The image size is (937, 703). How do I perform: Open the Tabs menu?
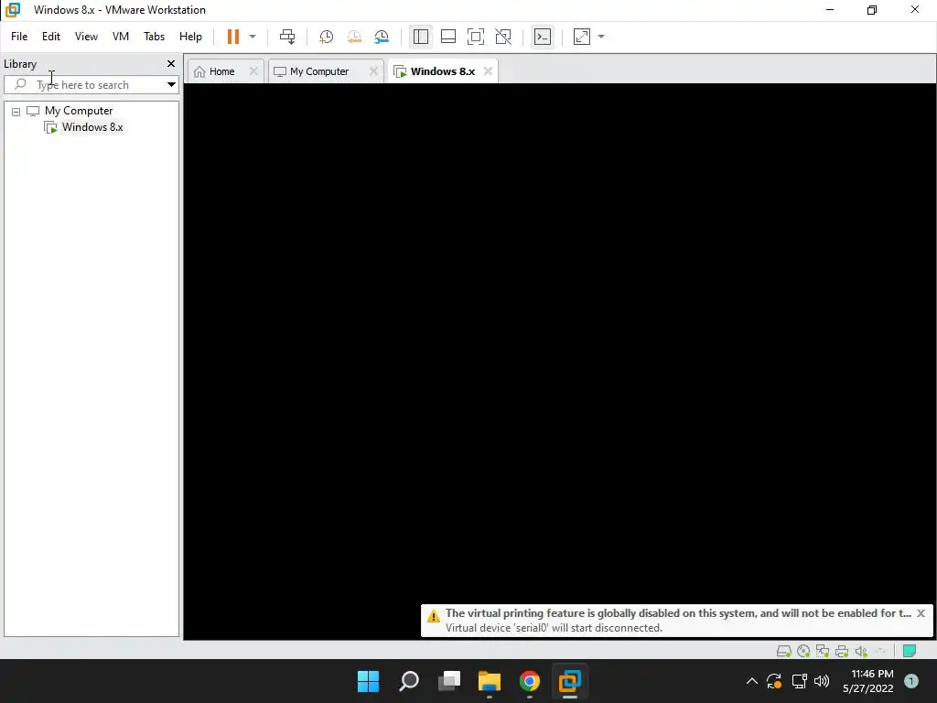point(154,37)
